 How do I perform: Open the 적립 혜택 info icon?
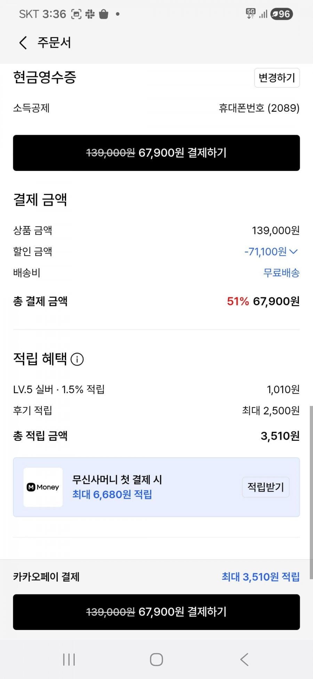click(x=77, y=359)
